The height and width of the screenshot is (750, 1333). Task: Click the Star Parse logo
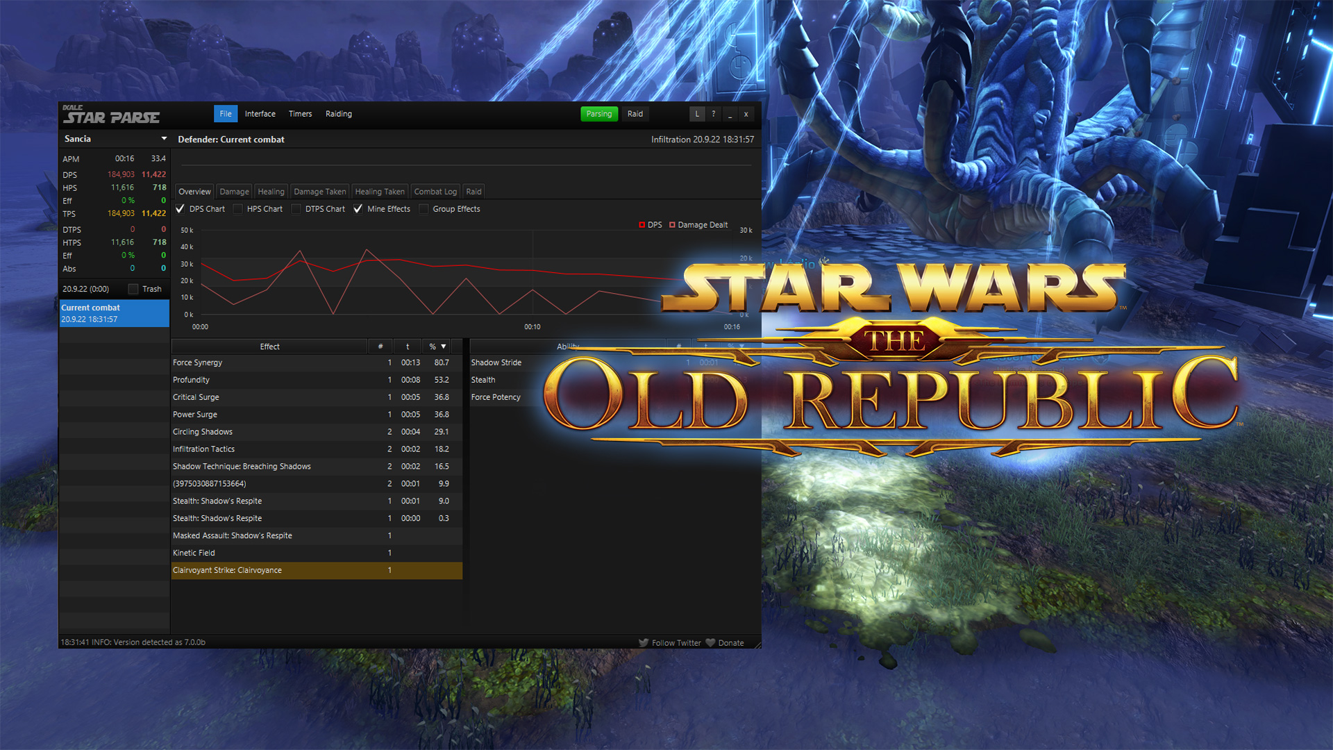[x=111, y=115]
